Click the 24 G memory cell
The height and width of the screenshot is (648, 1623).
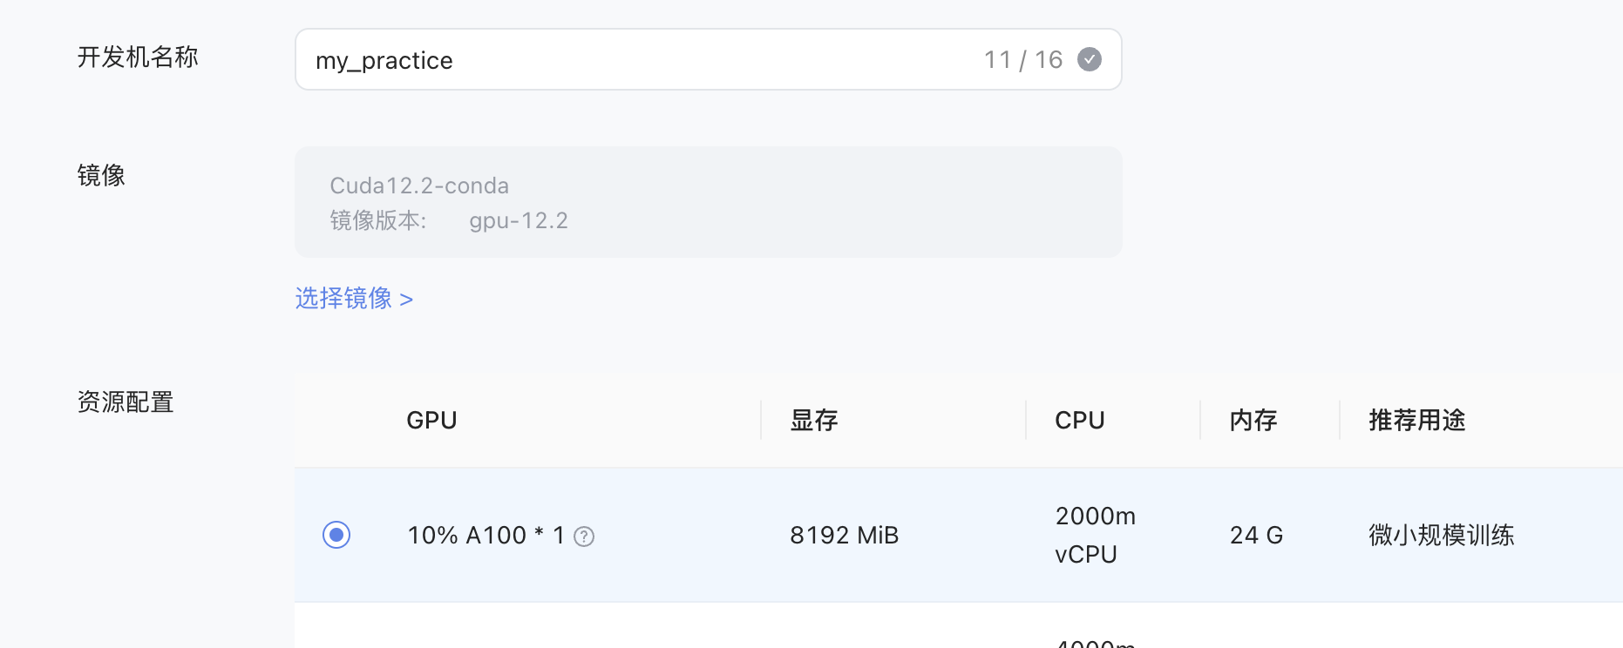click(x=1256, y=535)
